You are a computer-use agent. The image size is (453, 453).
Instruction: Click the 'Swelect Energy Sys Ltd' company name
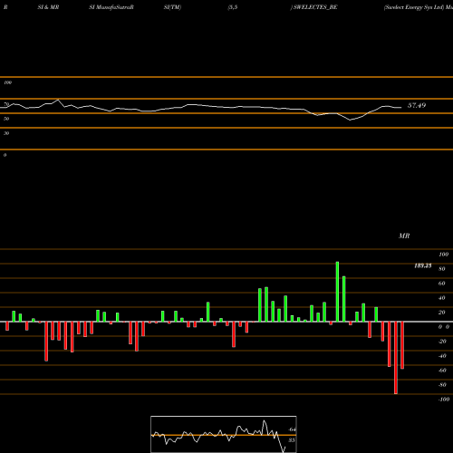click(414, 7)
